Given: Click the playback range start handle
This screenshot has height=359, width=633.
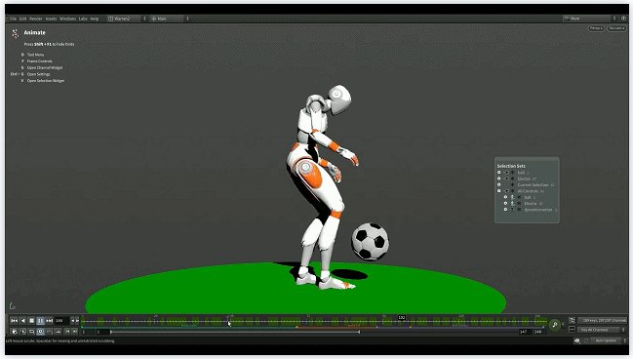Looking at the screenshot, I should pyautogui.click(x=111, y=332).
